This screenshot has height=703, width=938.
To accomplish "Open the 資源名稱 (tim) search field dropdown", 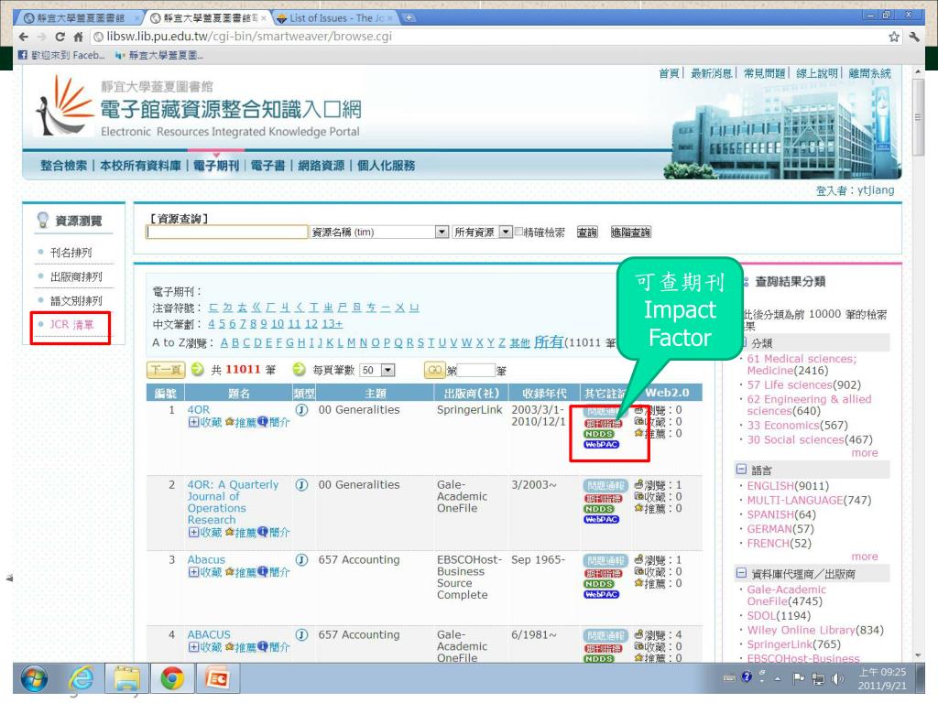I will pyautogui.click(x=442, y=232).
